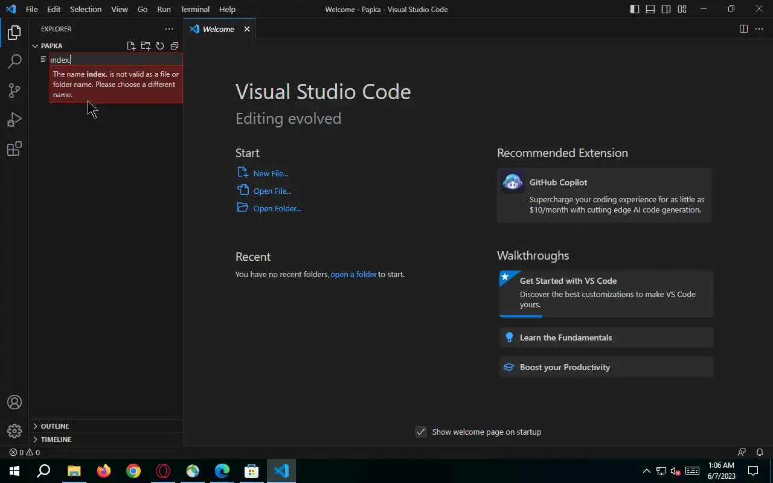Viewport: 773px width, 483px height.
Task: Refresh the Explorer with refresh icon
Action: tap(160, 46)
